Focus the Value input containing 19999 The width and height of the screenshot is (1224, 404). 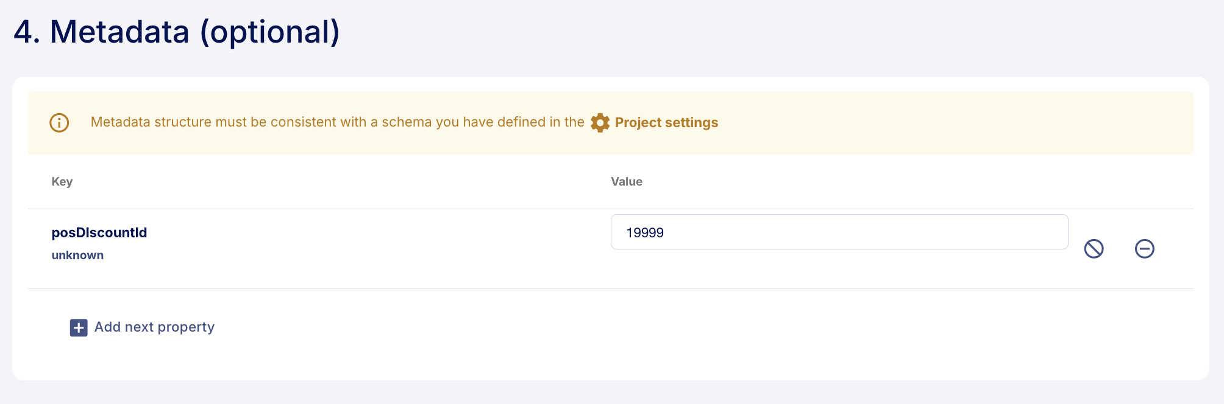(839, 232)
